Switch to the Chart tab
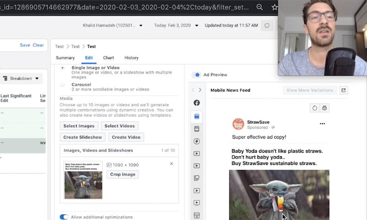The height and width of the screenshot is (220, 367). (x=108, y=58)
